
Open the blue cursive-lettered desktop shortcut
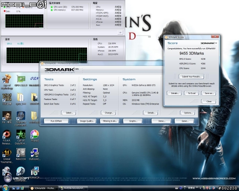click(34, 81)
